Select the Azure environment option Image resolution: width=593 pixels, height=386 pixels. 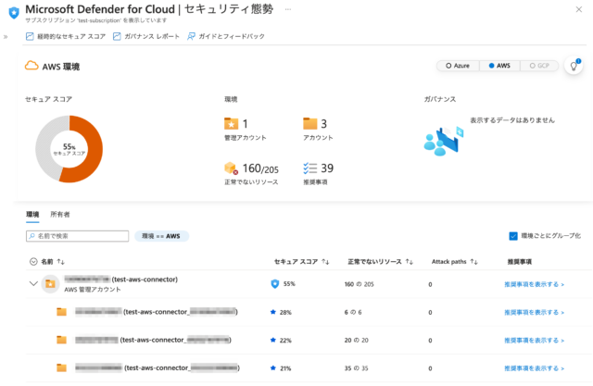point(458,66)
